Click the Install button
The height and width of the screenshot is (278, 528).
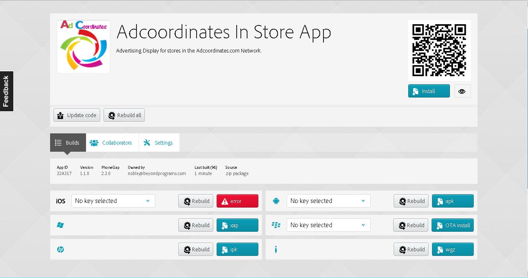point(429,91)
